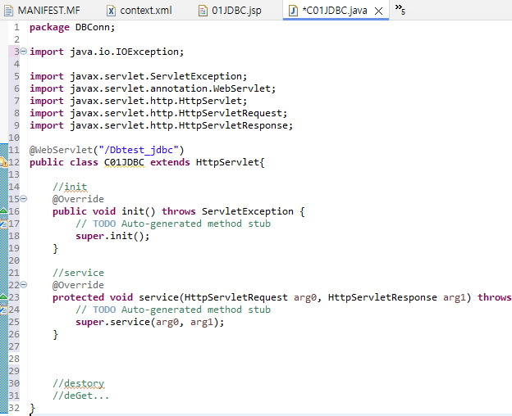Click the import of HttpServletResponse
Screen dimensions: 512x416
point(162,125)
